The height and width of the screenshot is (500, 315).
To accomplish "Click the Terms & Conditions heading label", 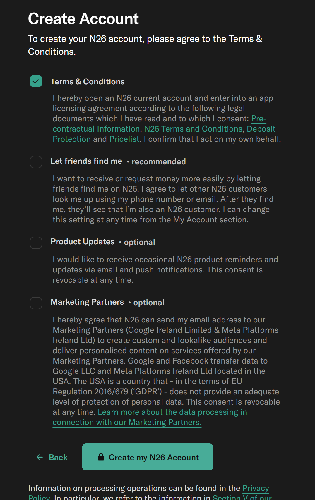I will (x=88, y=82).
